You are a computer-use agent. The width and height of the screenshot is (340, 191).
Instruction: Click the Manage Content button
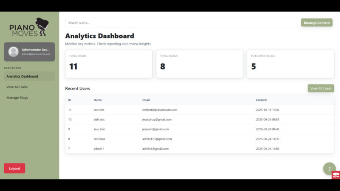coord(317,22)
